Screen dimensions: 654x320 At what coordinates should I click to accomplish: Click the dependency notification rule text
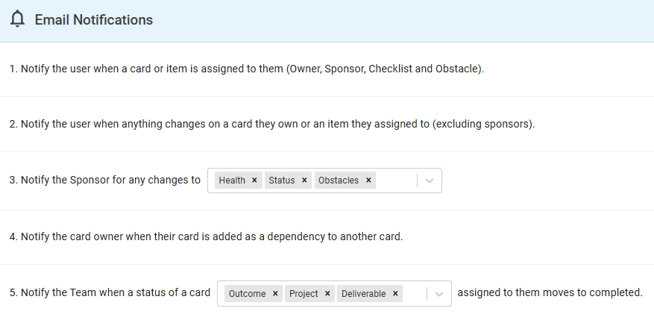[206, 236]
